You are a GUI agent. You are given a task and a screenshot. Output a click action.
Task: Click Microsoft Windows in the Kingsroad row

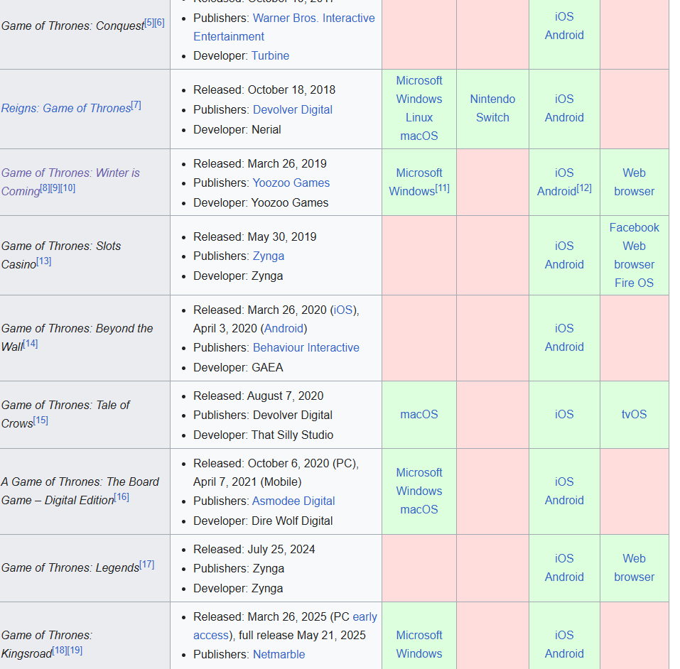419,644
